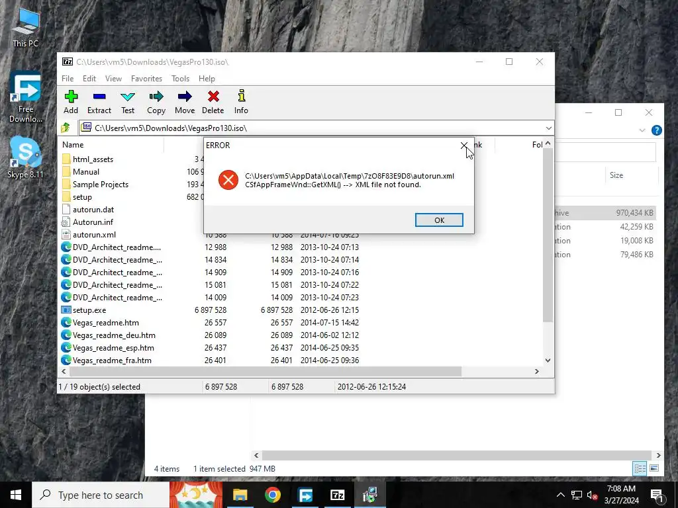The height and width of the screenshot is (508, 678).
Task: Click the 7-Zip address path field
Action: coord(316,128)
